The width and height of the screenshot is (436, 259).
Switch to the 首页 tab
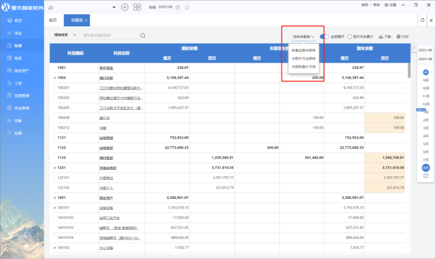53,21
